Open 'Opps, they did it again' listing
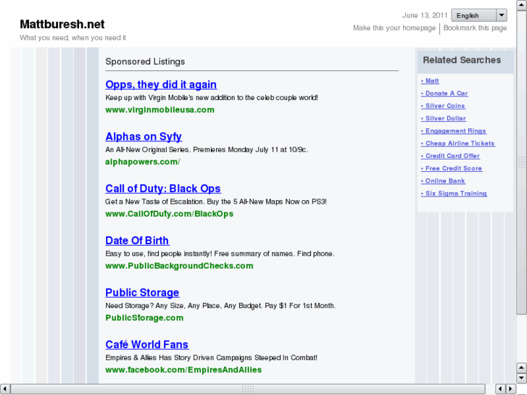Image resolution: width=527 pixels, height=395 pixels. click(161, 84)
